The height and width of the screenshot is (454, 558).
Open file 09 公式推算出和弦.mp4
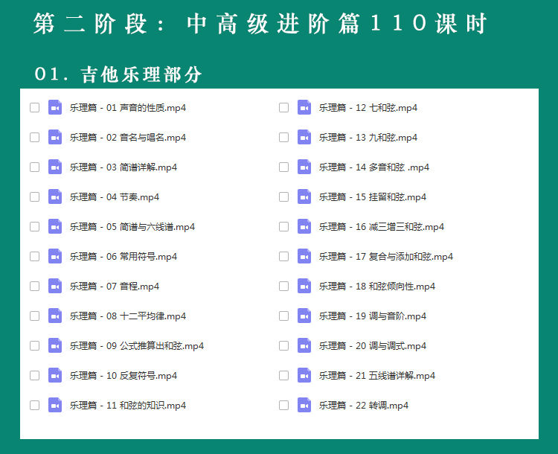pyautogui.click(x=136, y=346)
